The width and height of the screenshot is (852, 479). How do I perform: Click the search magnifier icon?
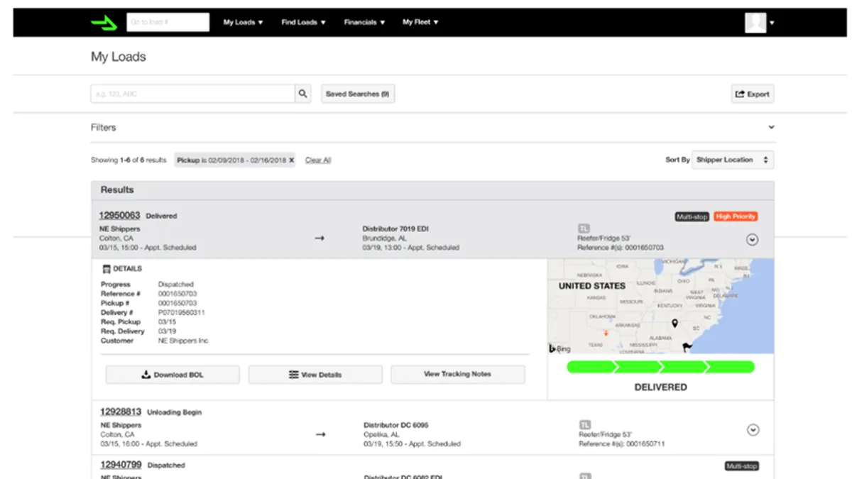[303, 94]
